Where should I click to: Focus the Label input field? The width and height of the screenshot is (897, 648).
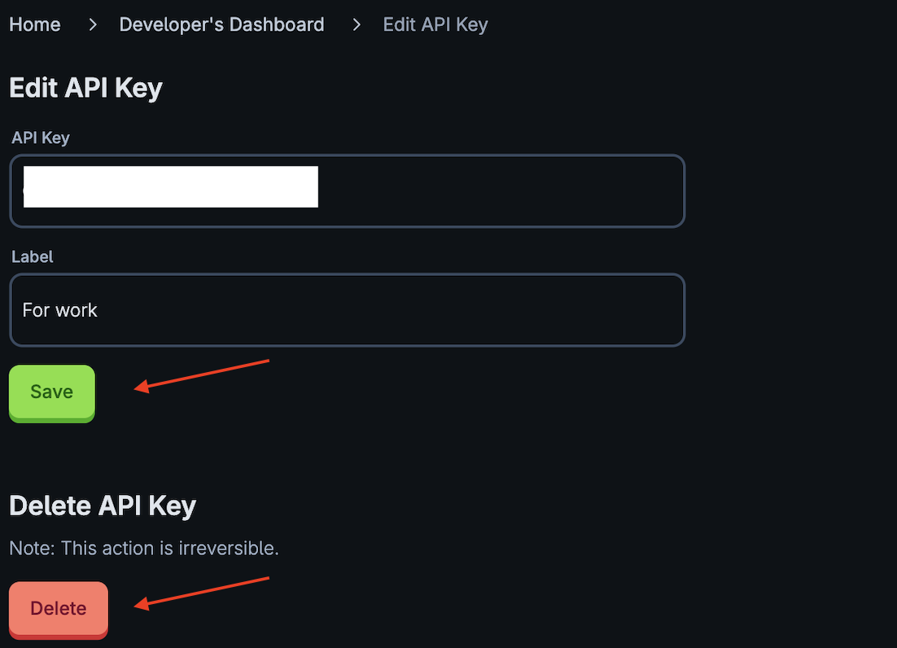[x=391, y=310]
